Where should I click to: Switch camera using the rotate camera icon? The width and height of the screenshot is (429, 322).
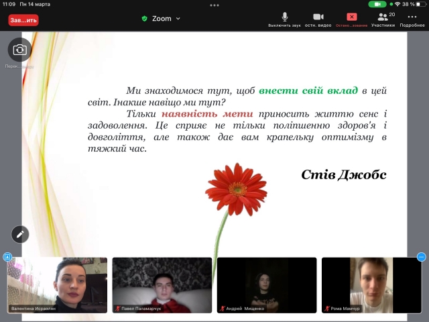pyautogui.click(x=19, y=50)
